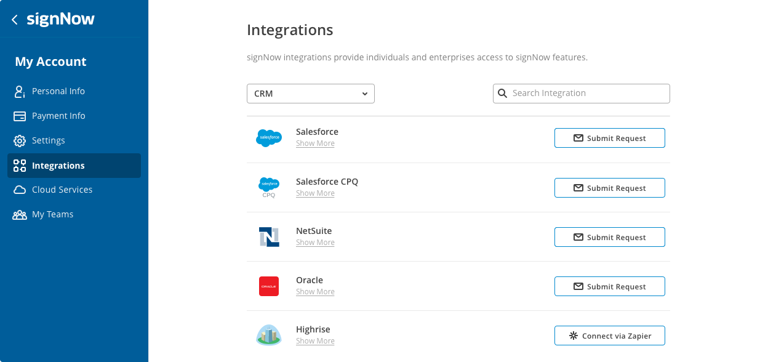Select the Personal Info sidebar icon
This screenshot has width=768, height=362.
tap(19, 90)
